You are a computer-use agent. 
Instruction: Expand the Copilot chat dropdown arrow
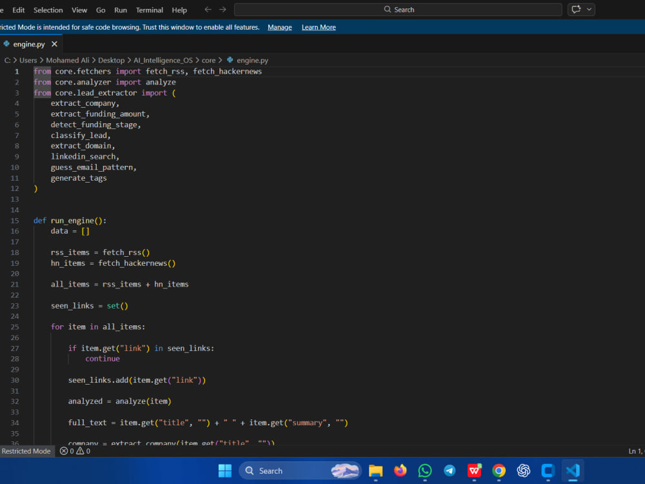tap(589, 10)
